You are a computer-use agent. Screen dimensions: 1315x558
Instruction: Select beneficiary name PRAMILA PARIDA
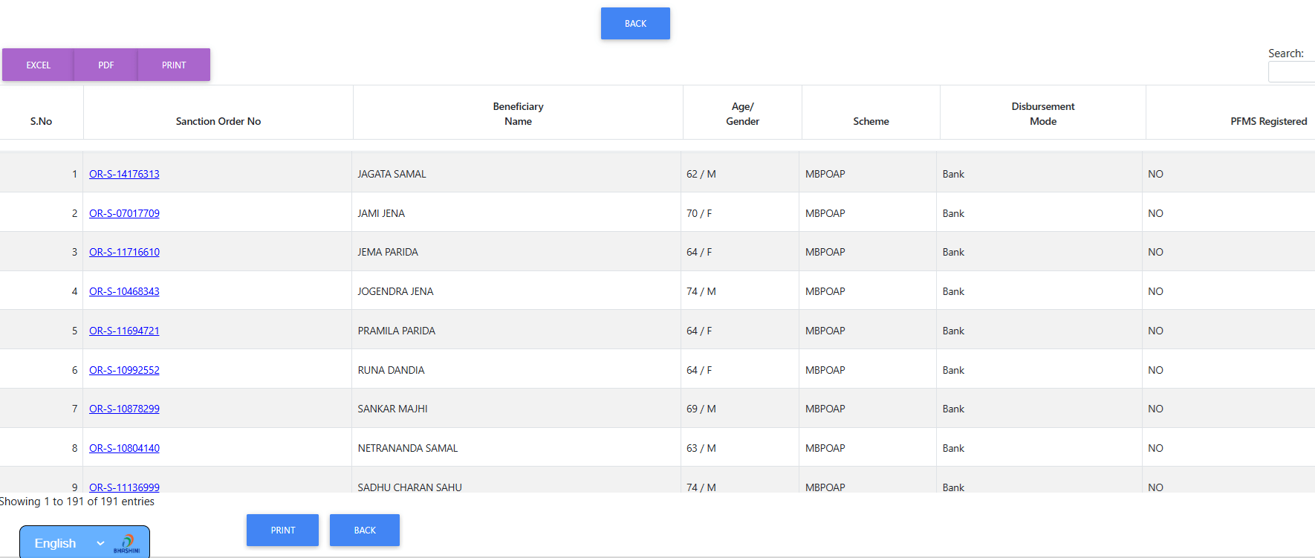[x=397, y=331]
